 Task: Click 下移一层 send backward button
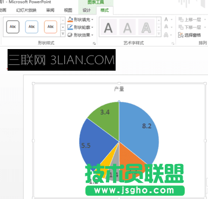(190, 28)
